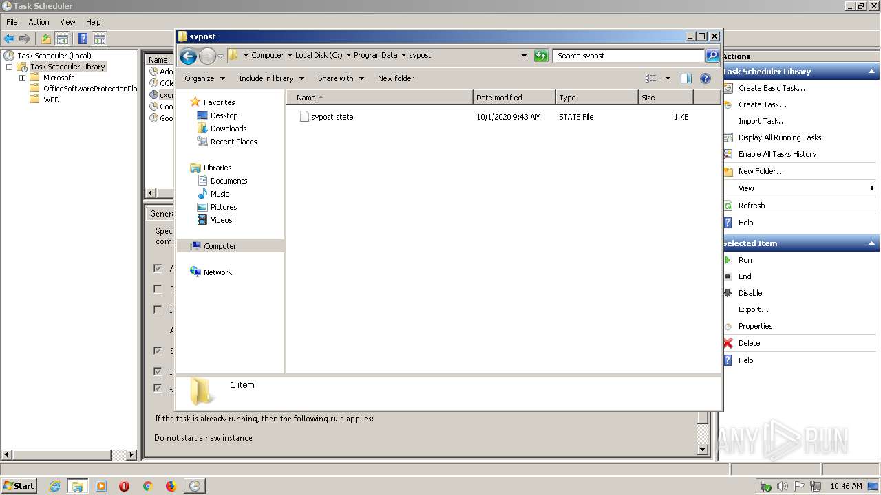The image size is (881, 495).
Task: Toggle Show/Hide Action Pane toolbar icon
Action: [x=100, y=39]
